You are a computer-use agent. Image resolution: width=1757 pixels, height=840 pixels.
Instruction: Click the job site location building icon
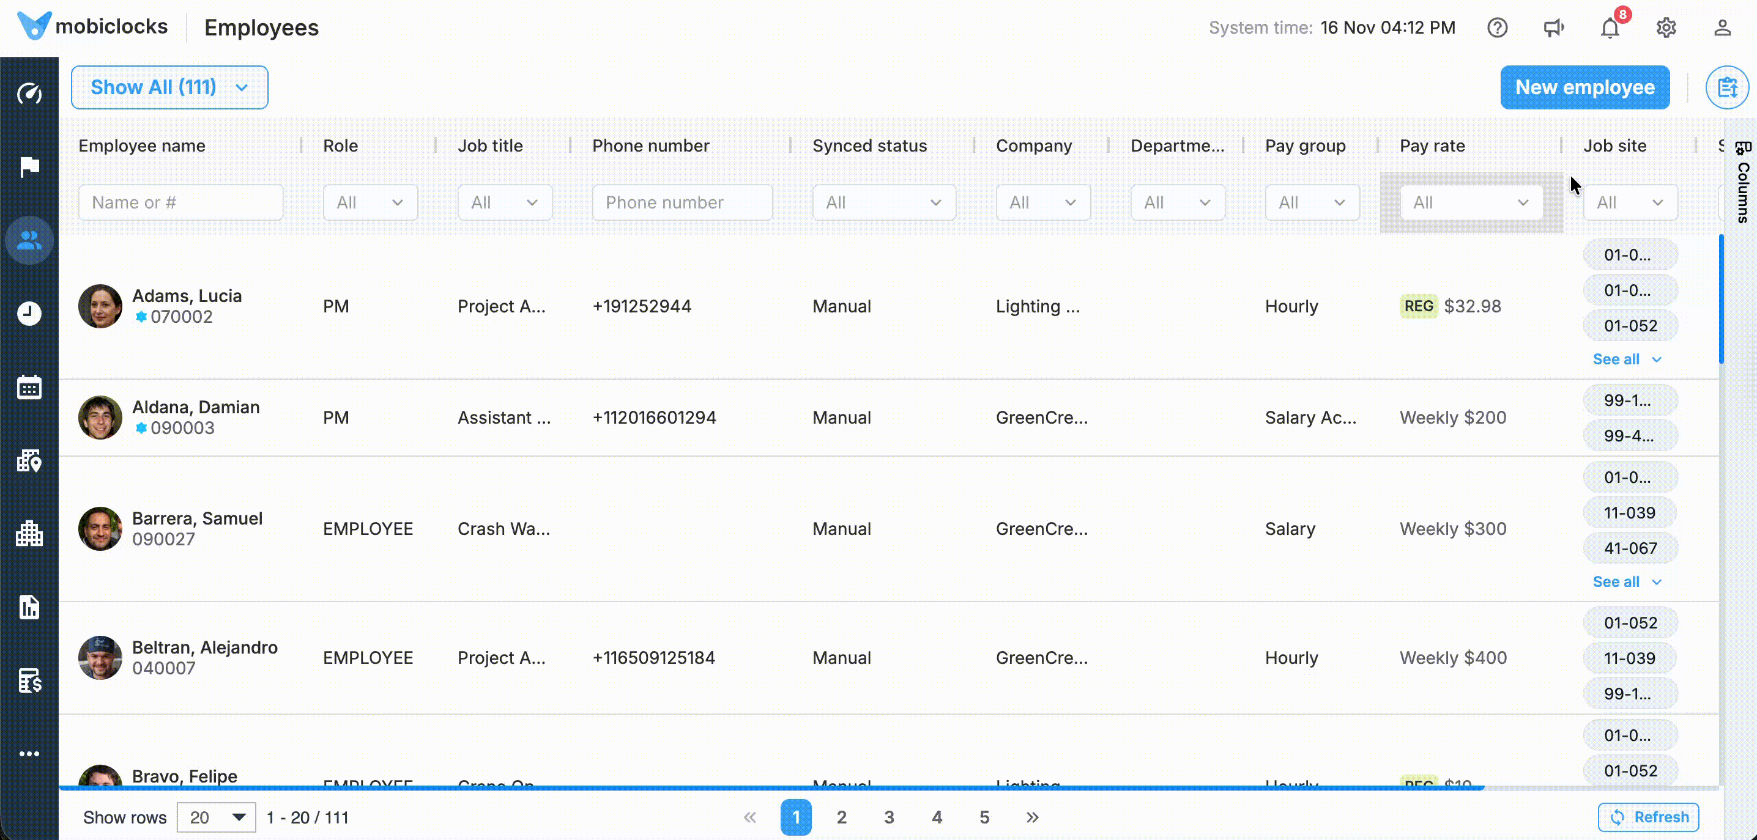click(x=29, y=462)
